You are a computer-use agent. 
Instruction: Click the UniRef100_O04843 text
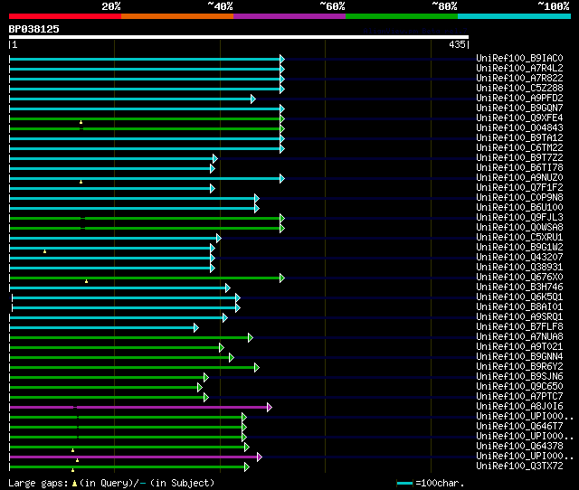(x=519, y=128)
